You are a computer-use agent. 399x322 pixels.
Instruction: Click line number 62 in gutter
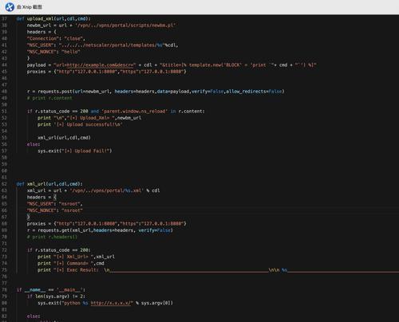pyautogui.click(x=4, y=184)
